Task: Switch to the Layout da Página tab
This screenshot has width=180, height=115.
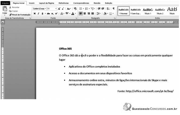Action: [46, 3]
